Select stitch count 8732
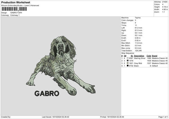169x119 pixels. point(131,66)
